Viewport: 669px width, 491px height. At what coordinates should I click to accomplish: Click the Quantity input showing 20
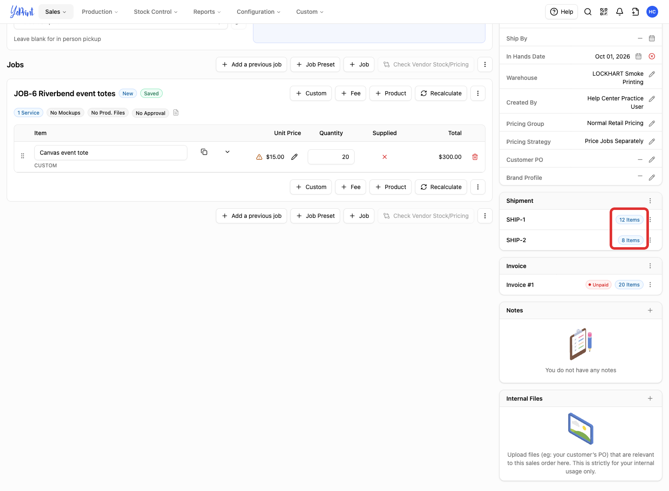click(331, 157)
